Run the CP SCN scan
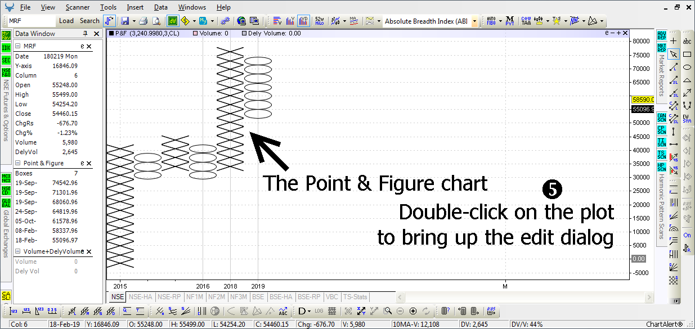This screenshot has width=695, height=329. pyautogui.click(x=662, y=130)
